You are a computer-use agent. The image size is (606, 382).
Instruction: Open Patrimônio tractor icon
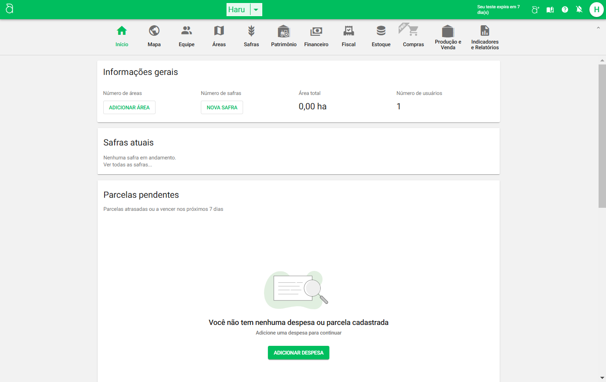pos(284,31)
